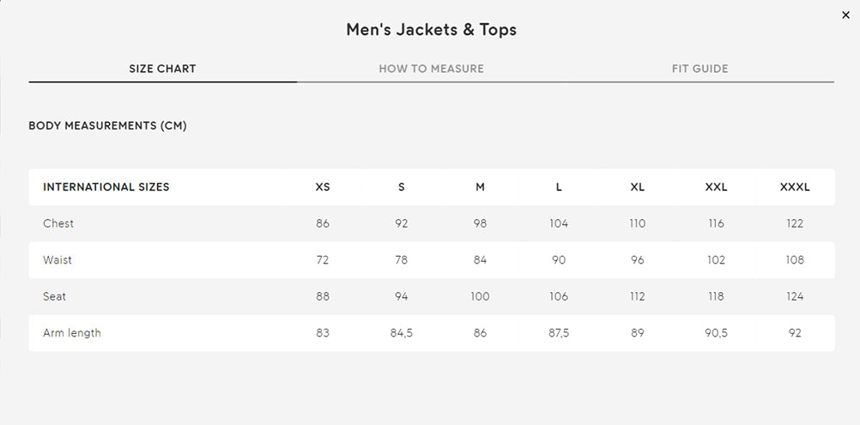Screen dimensions: 860x425
Task: Close the size chart dialog
Action: tap(845, 15)
